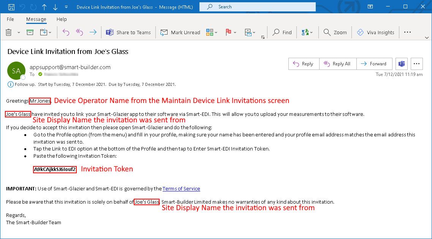This screenshot has width=432, height=239.
Task: Click the Reply button in message header
Action: pos(304,64)
